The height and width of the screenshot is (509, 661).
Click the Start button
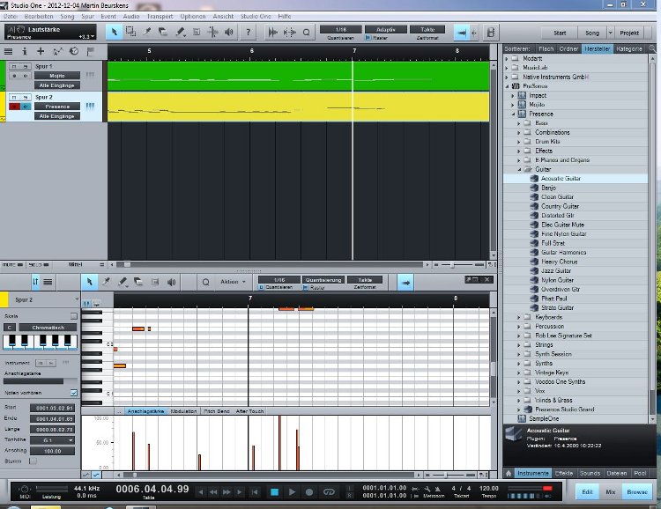pos(560,33)
